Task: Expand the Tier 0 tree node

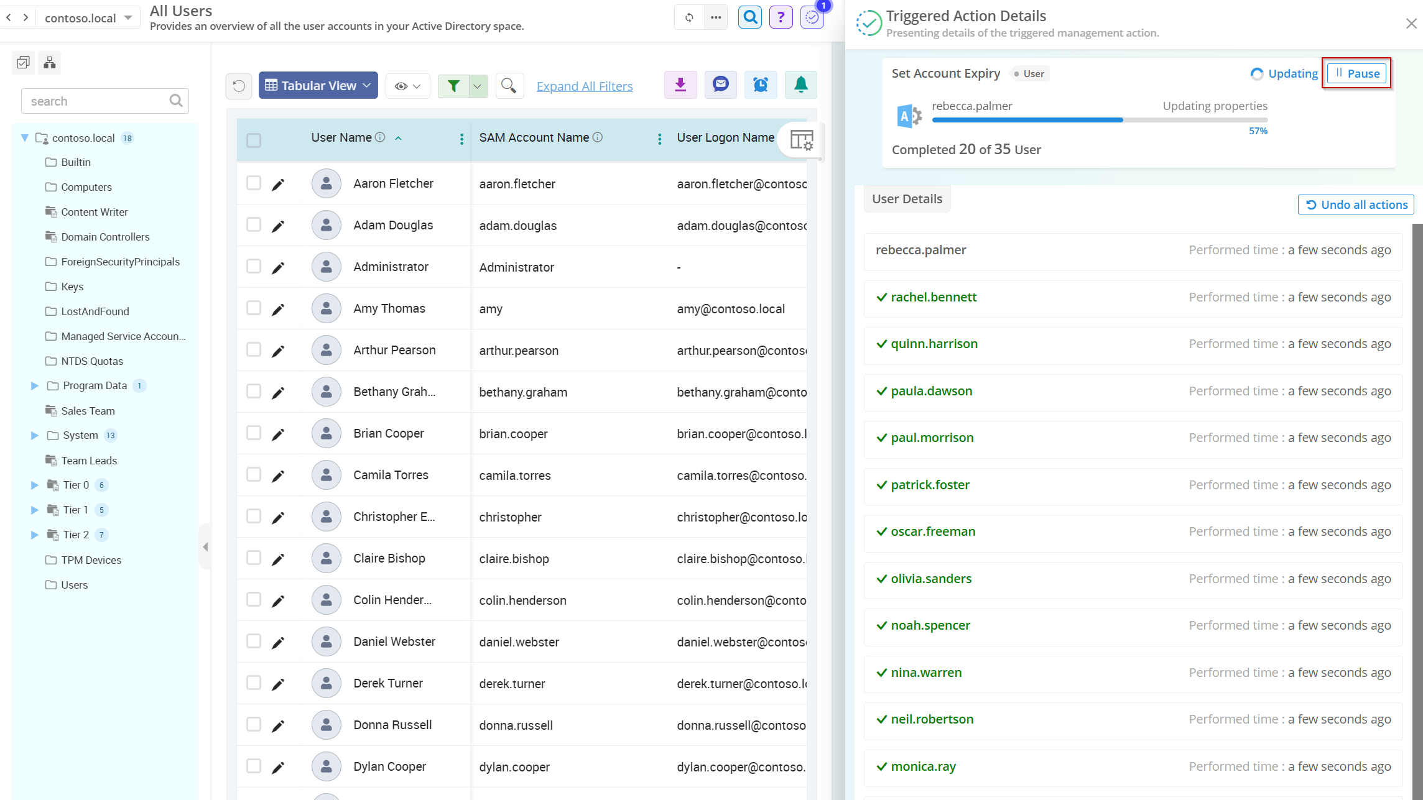Action: click(x=35, y=485)
